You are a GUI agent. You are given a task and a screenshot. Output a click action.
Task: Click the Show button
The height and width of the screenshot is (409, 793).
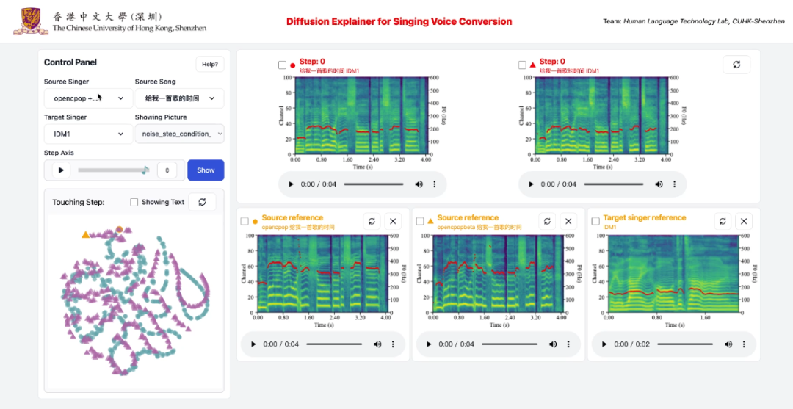206,170
